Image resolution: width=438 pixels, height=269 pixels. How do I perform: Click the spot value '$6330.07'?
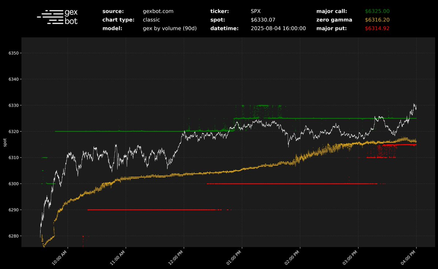[x=263, y=20]
